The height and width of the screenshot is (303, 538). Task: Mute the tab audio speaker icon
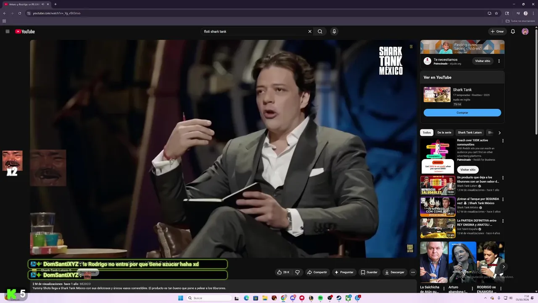pyautogui.click(x=43, y=4)
